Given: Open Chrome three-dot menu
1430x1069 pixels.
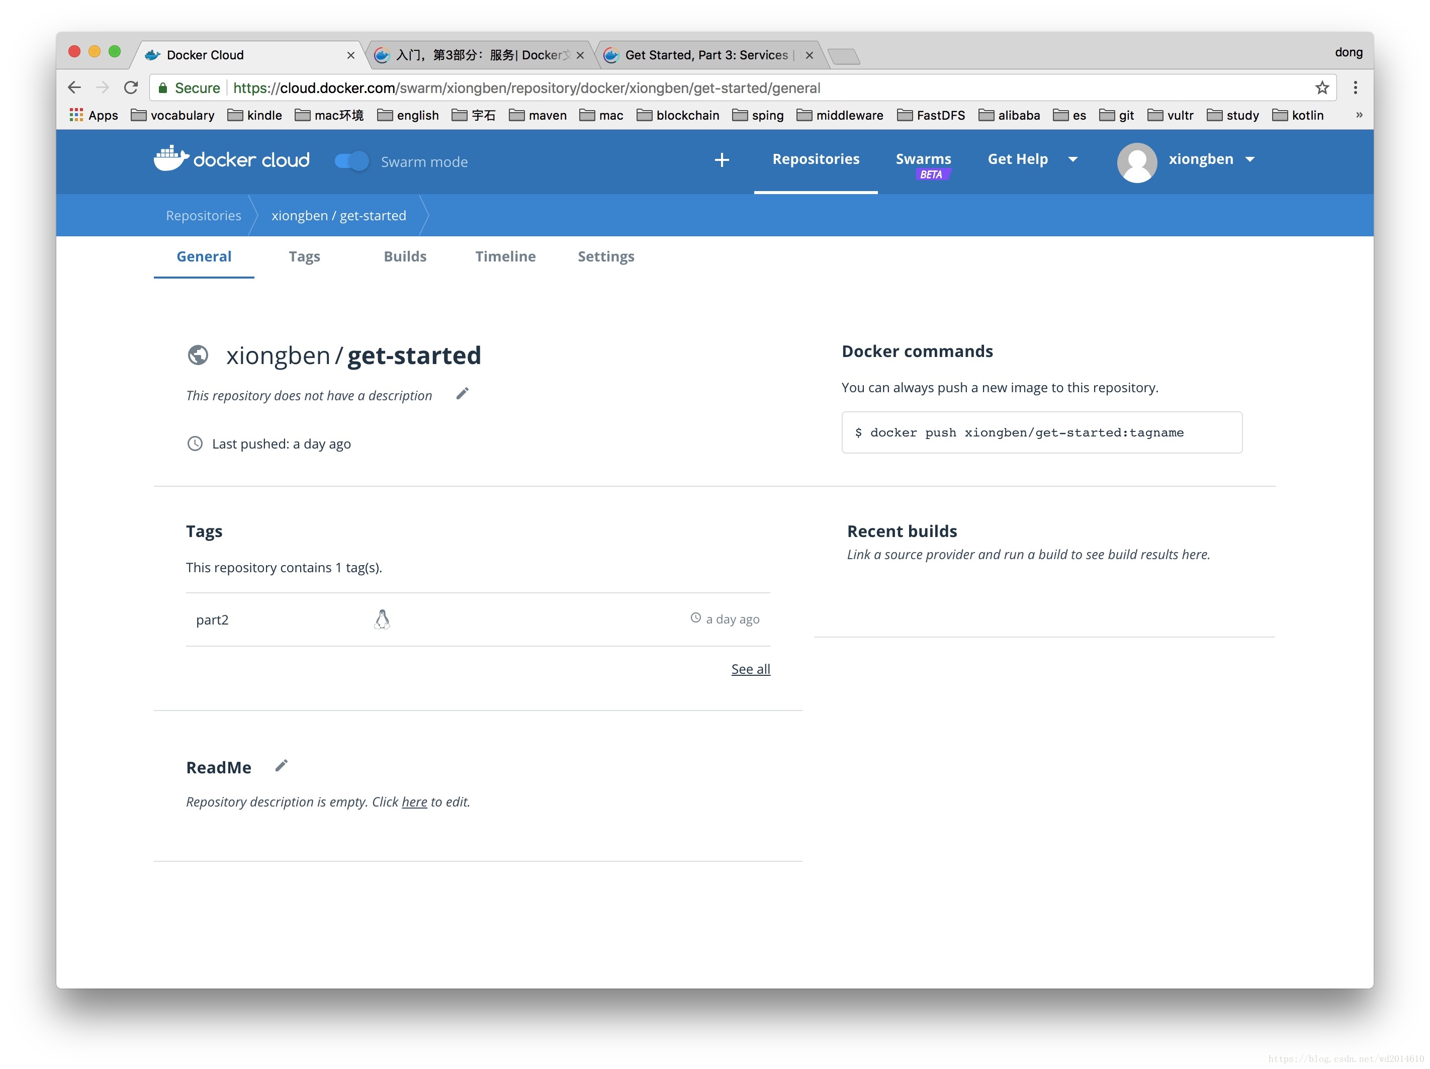Looking at the screenshot, I should click(x=1356, y=87).
